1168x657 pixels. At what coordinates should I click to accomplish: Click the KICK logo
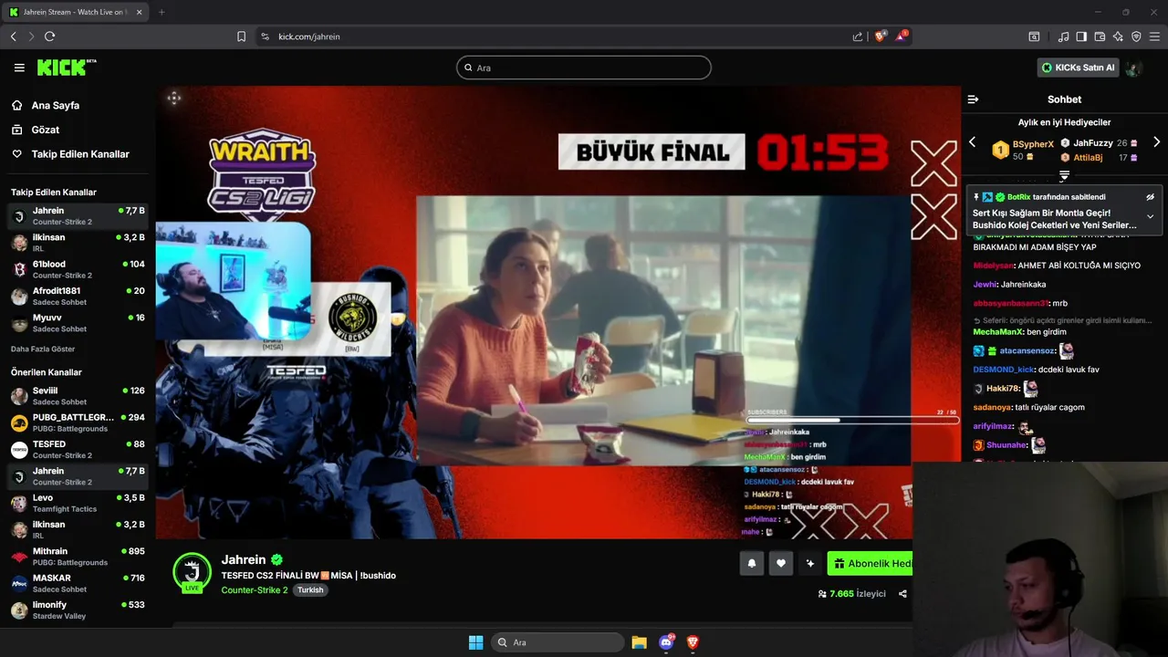point(67,68)
